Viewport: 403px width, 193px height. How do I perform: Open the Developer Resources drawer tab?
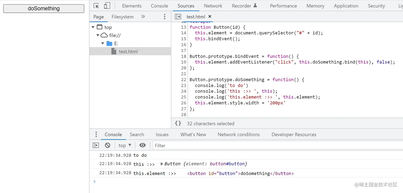pyautogui.click(x=294, y=134)
